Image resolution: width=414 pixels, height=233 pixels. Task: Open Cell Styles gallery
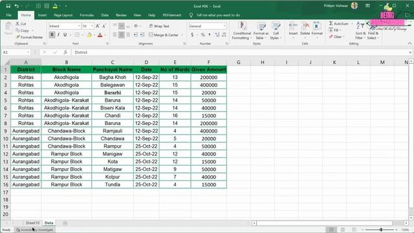(x=276, y=30)
